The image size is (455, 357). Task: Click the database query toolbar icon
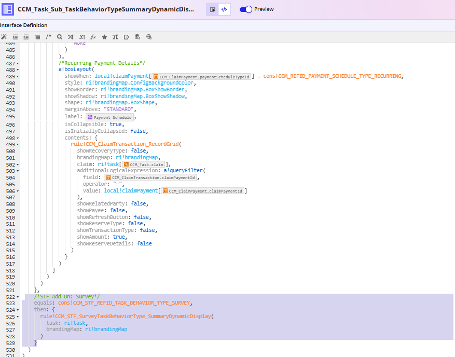pyautogui.click(x=137, y=37)
